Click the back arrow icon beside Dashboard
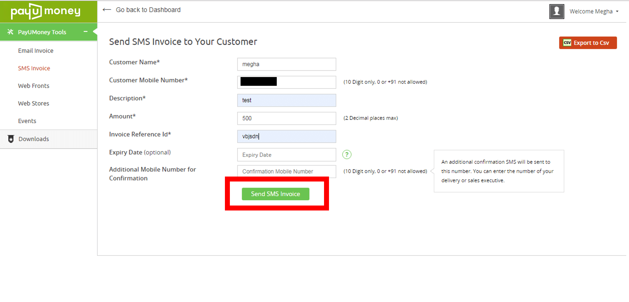 [x=107, y=10]
